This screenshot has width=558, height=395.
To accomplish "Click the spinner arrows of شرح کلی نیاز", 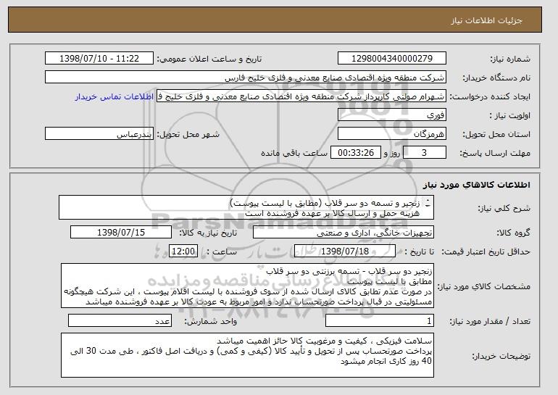I will click(x=428, y=203).
